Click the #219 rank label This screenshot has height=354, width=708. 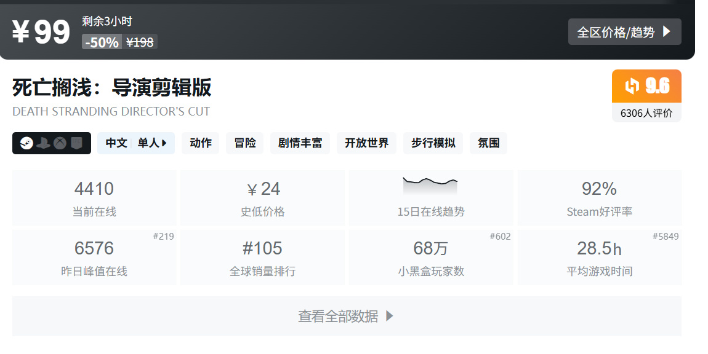coord(163,236)
